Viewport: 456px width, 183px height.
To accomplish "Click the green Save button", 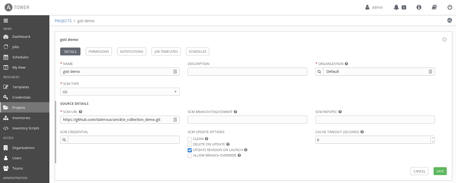I will pos(440,171).
